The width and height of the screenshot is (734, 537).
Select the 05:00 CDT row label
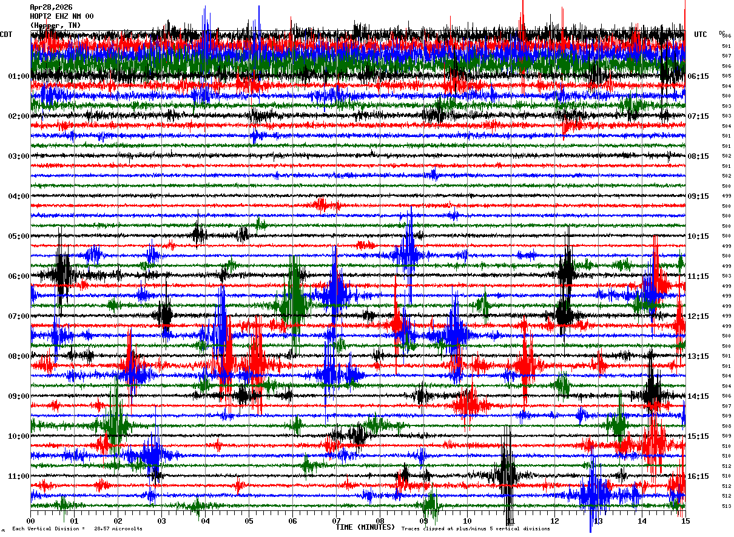(19, 236)
